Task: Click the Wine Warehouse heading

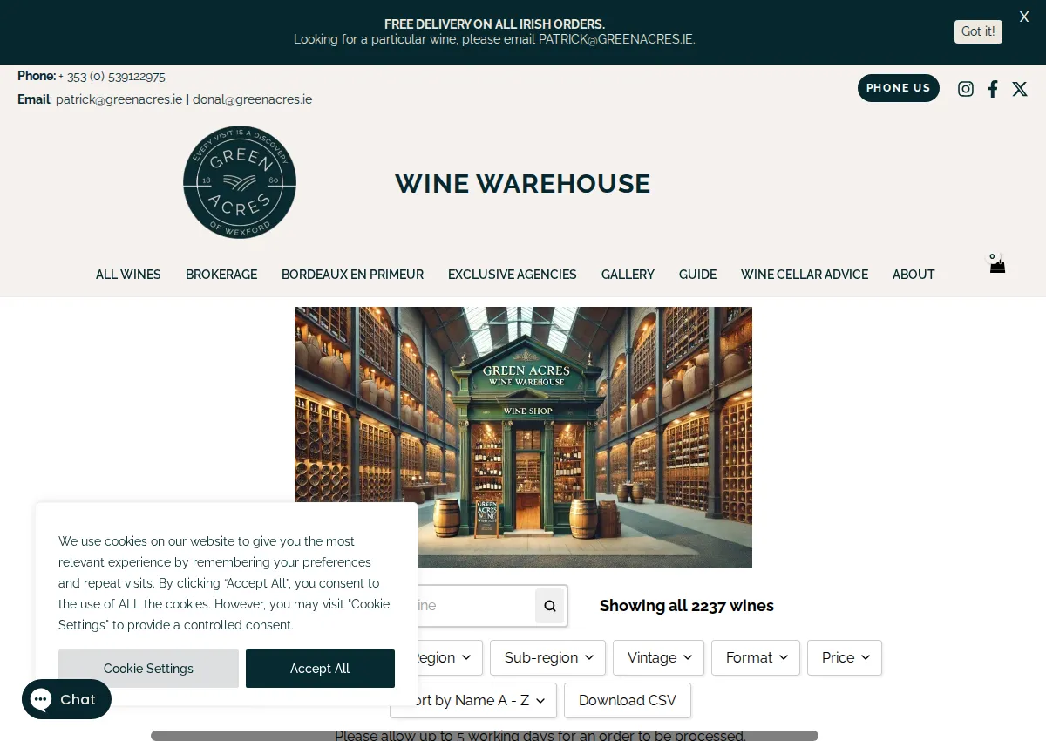Action: [523, 184]
